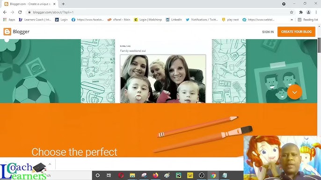
Task: Select the Blogger.com browser tab
Action: click(29, 4)
